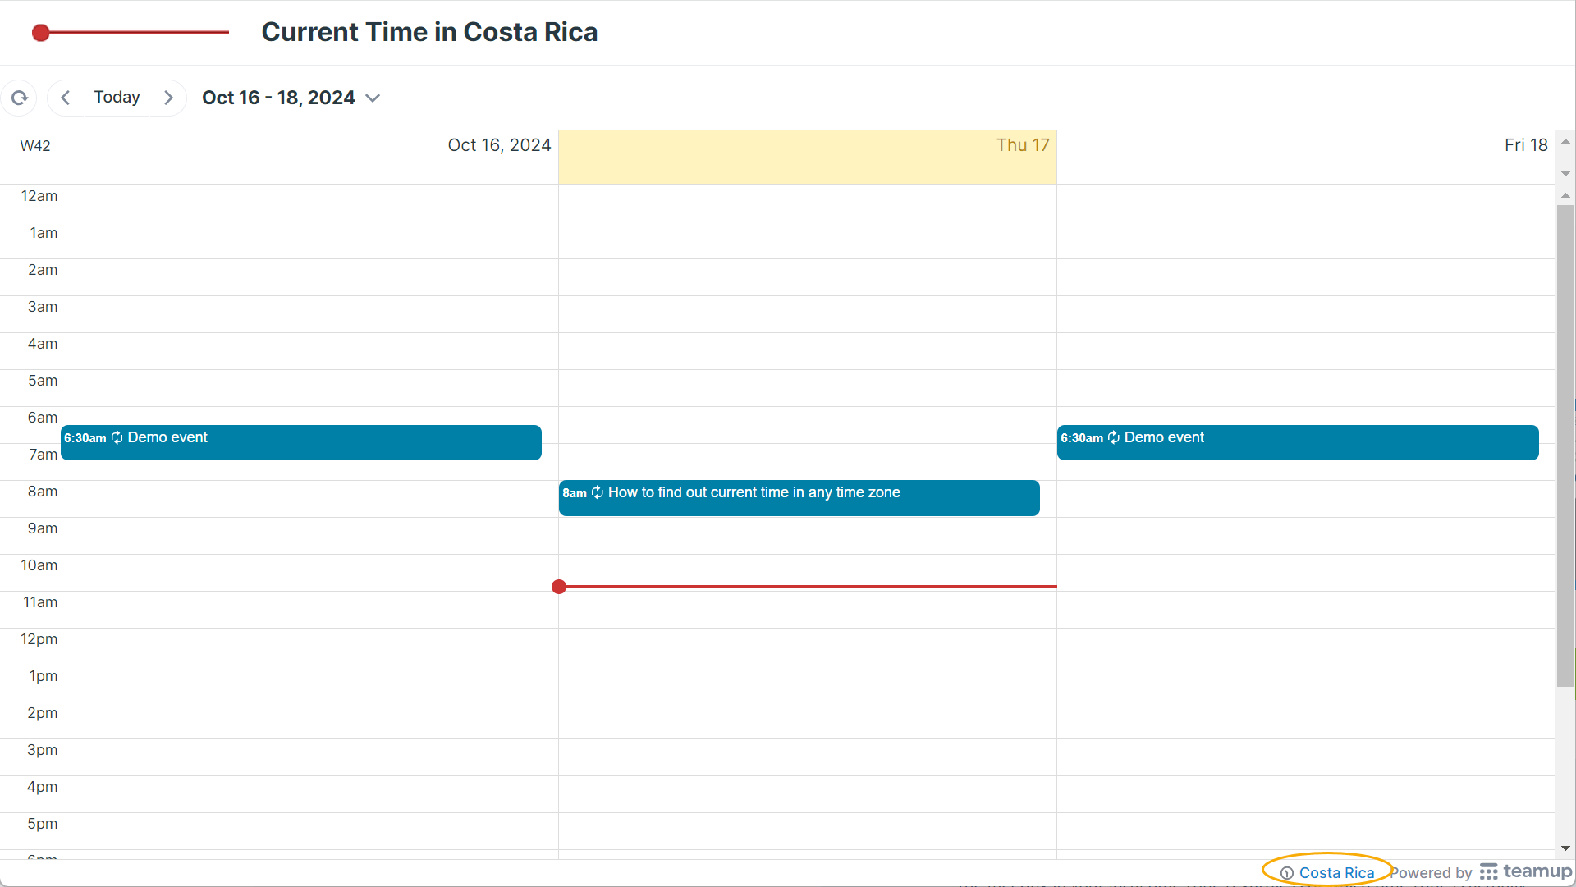Click the red current-time marker dot

(x=559, y=587)
